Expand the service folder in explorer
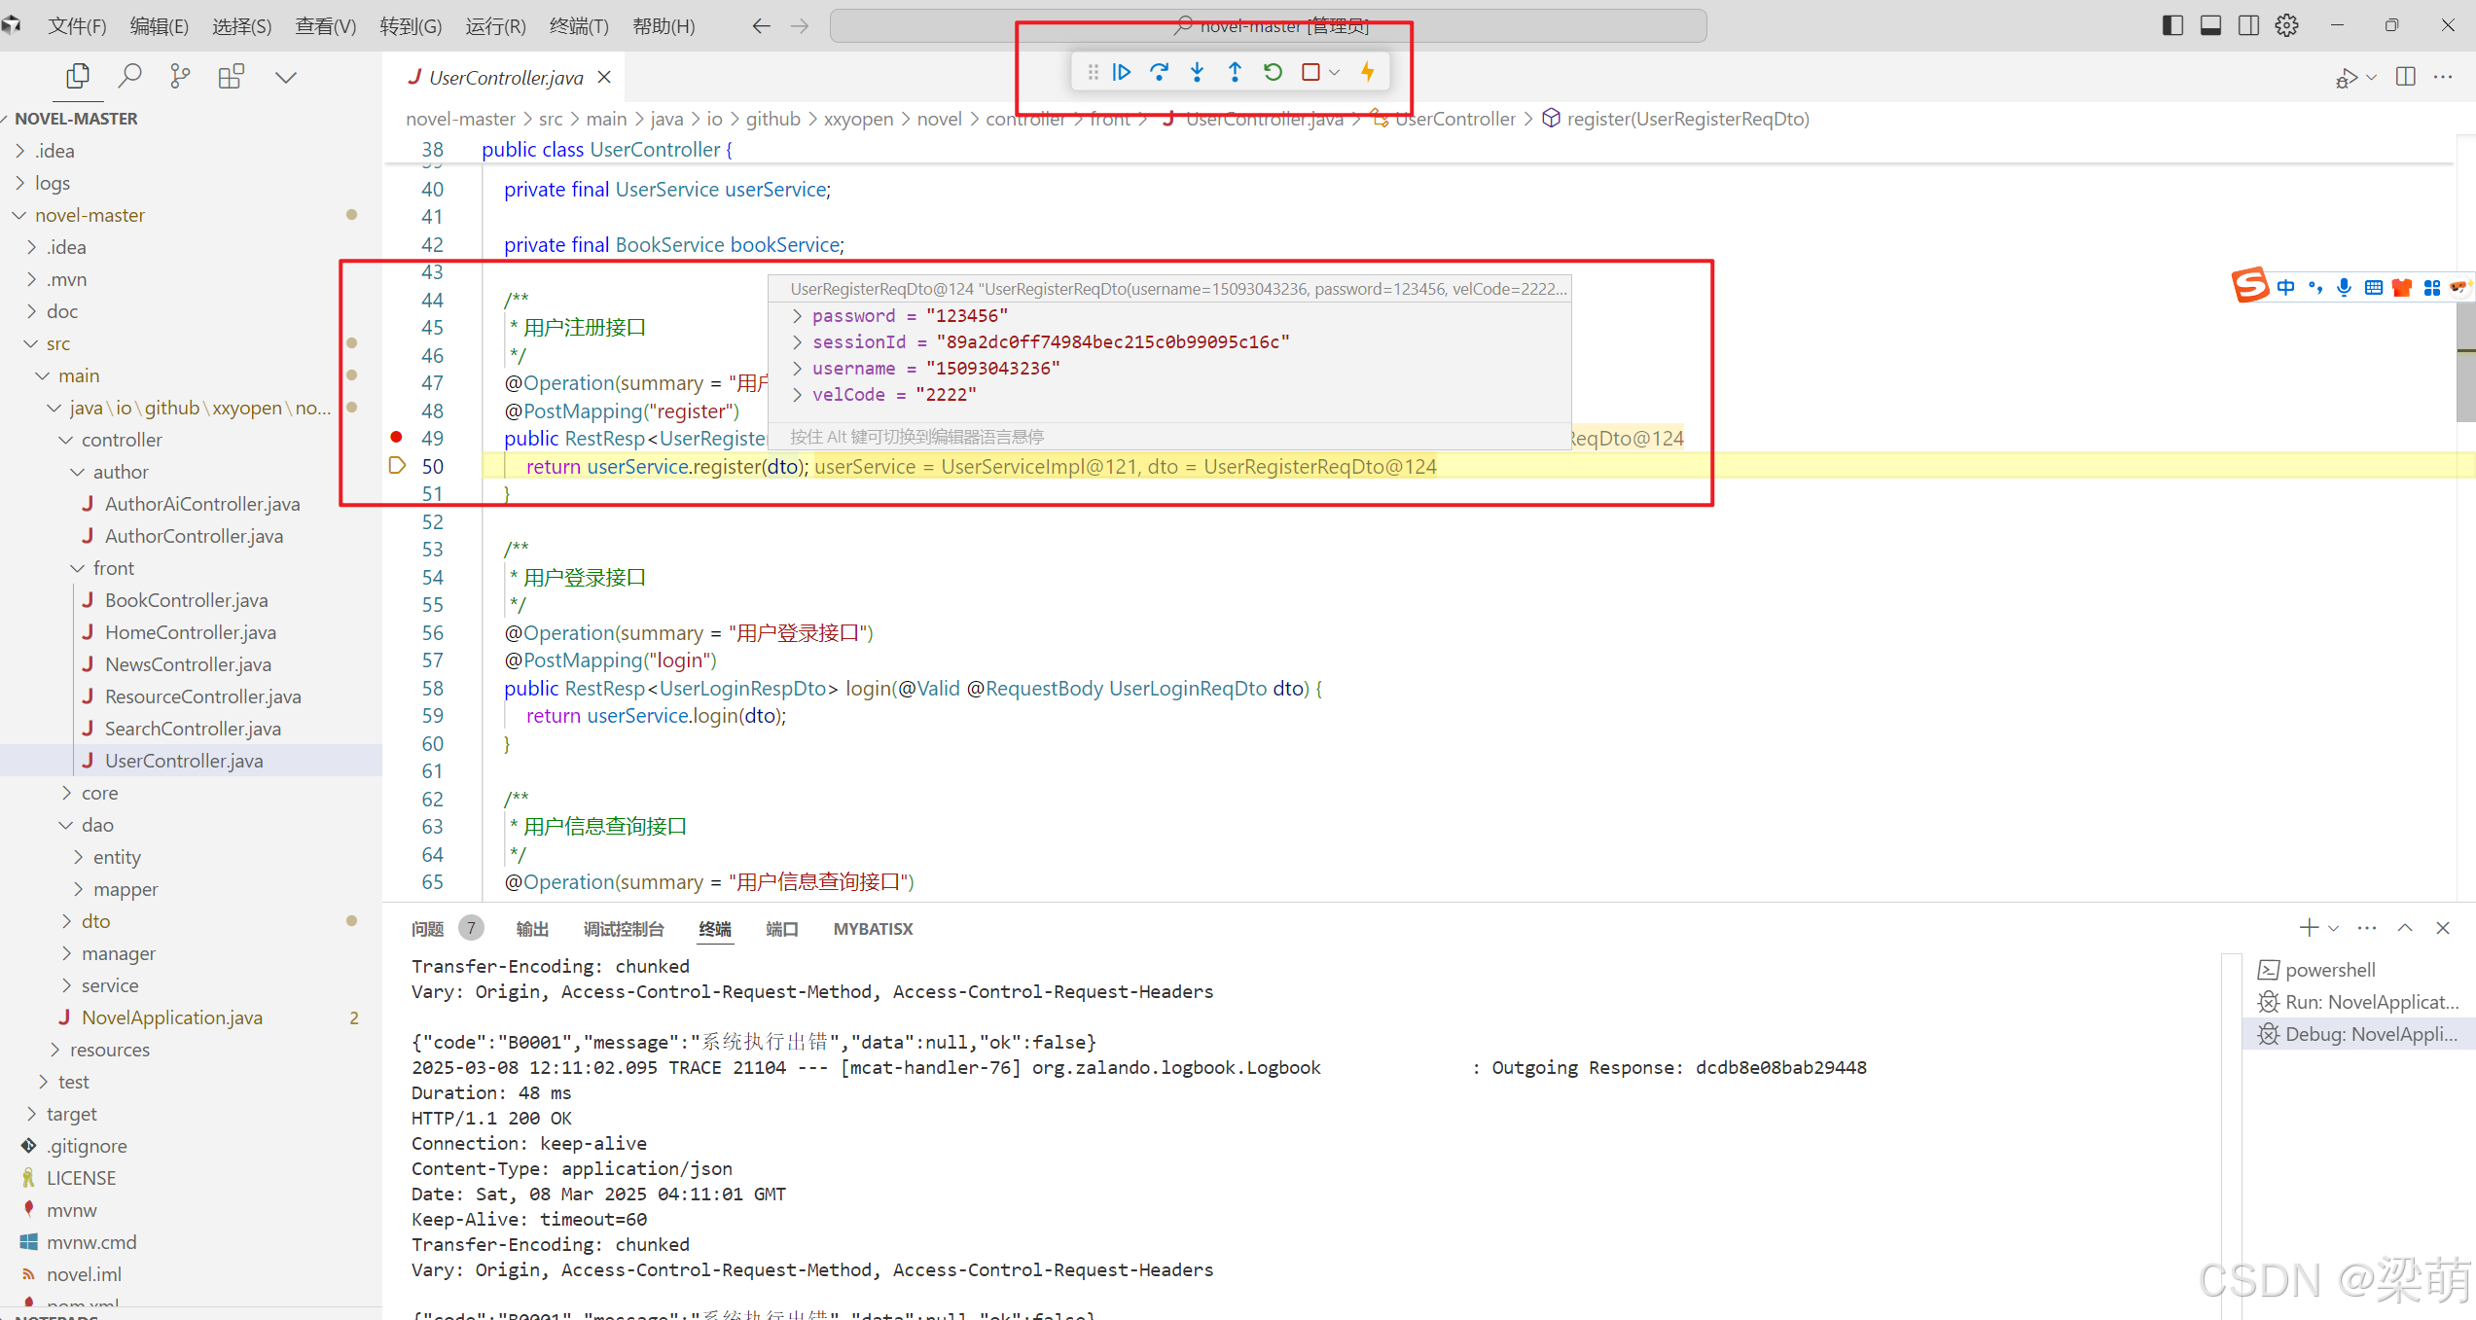This screenshot has height=1320, width=2476. (110, 985)
